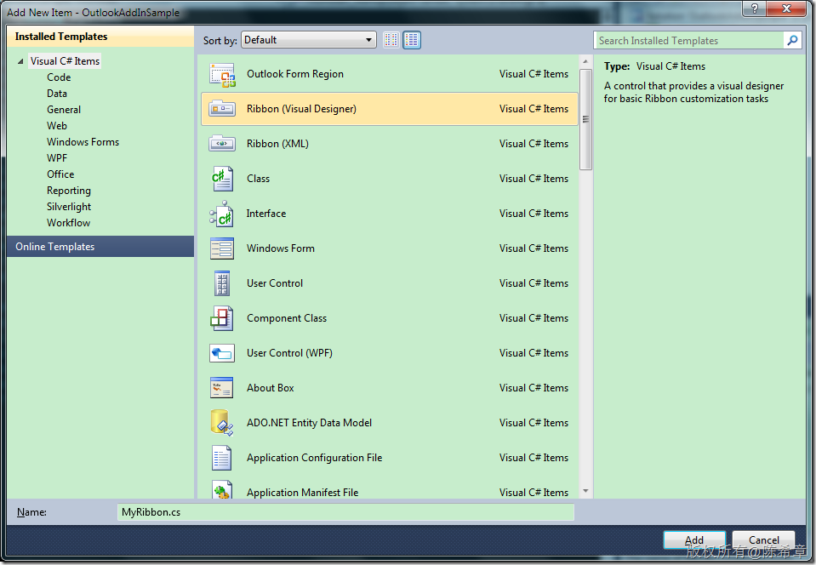This screenshot has width=816, height=565.
Task: Click the User Control (WPF) icon
Action: (x=222, y=353)
